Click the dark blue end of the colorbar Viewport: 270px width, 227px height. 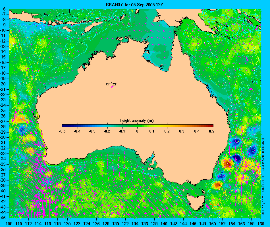[x=64, y=126]
